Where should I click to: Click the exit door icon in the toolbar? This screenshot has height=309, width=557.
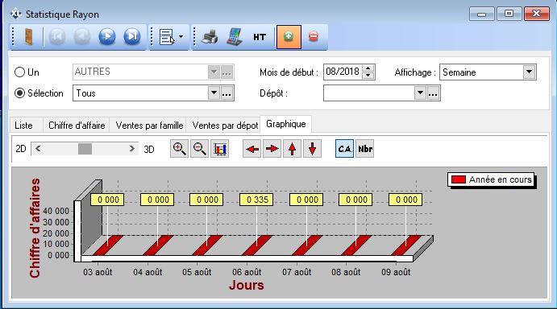tap(28, 36)
